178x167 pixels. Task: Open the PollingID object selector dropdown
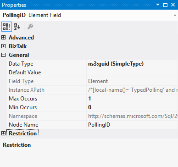pos(175,15)
